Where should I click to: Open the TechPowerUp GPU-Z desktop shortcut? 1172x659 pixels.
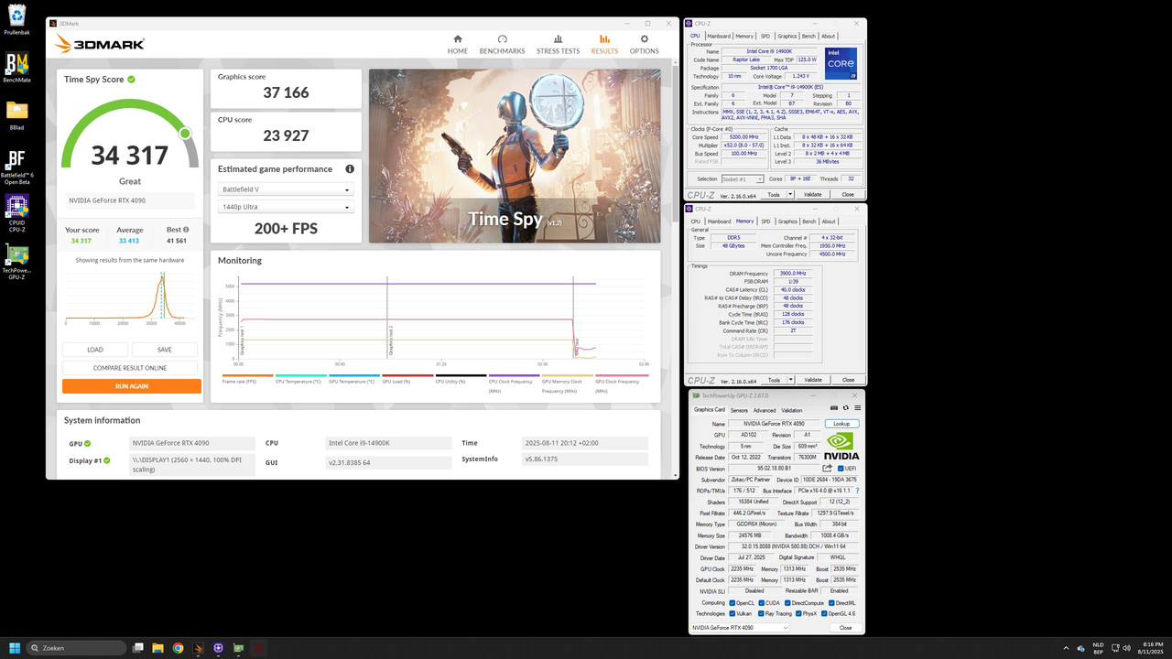click(x=16, y=262)
